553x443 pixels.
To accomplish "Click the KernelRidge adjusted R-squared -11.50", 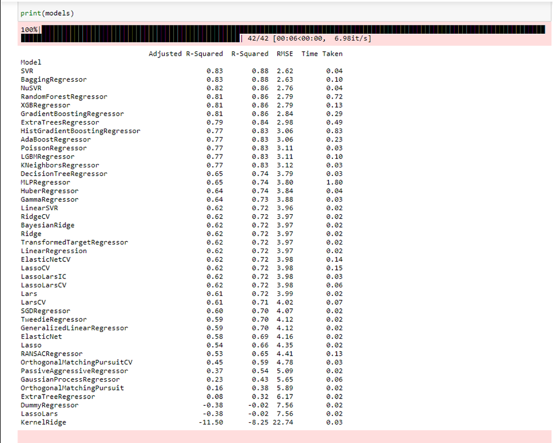I will tap(210, 422).
